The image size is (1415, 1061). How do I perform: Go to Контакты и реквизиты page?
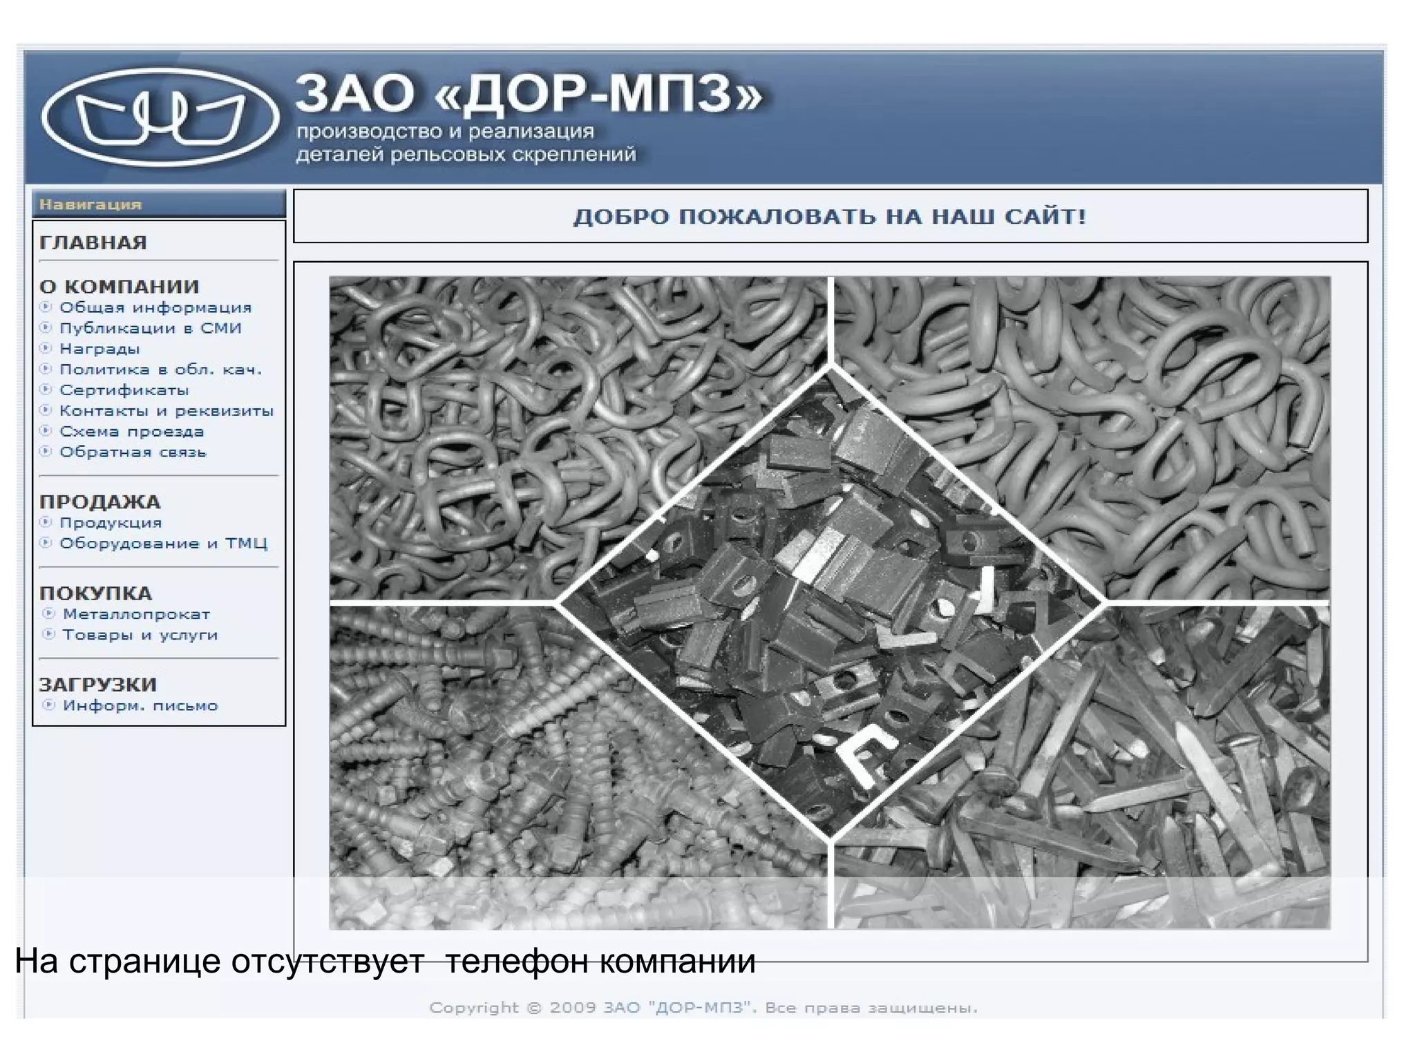coord(167,411)
